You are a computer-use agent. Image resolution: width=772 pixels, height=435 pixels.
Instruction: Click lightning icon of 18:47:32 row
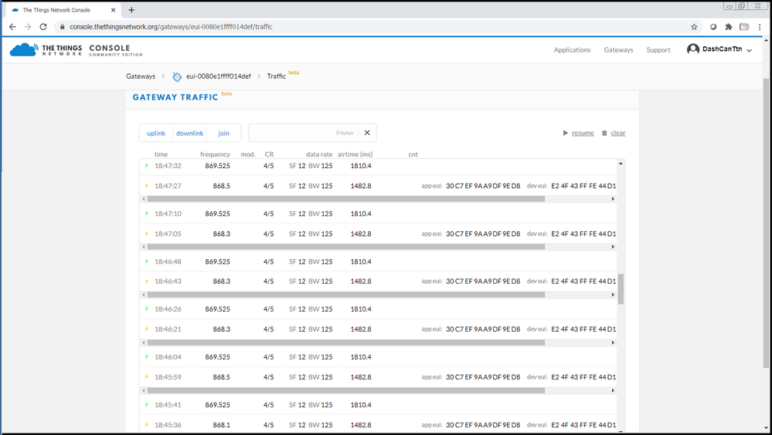146,166
